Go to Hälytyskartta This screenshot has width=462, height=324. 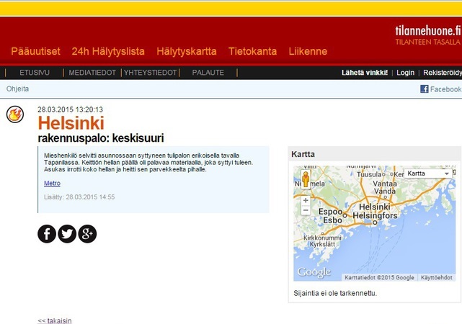tap(187, 51)
